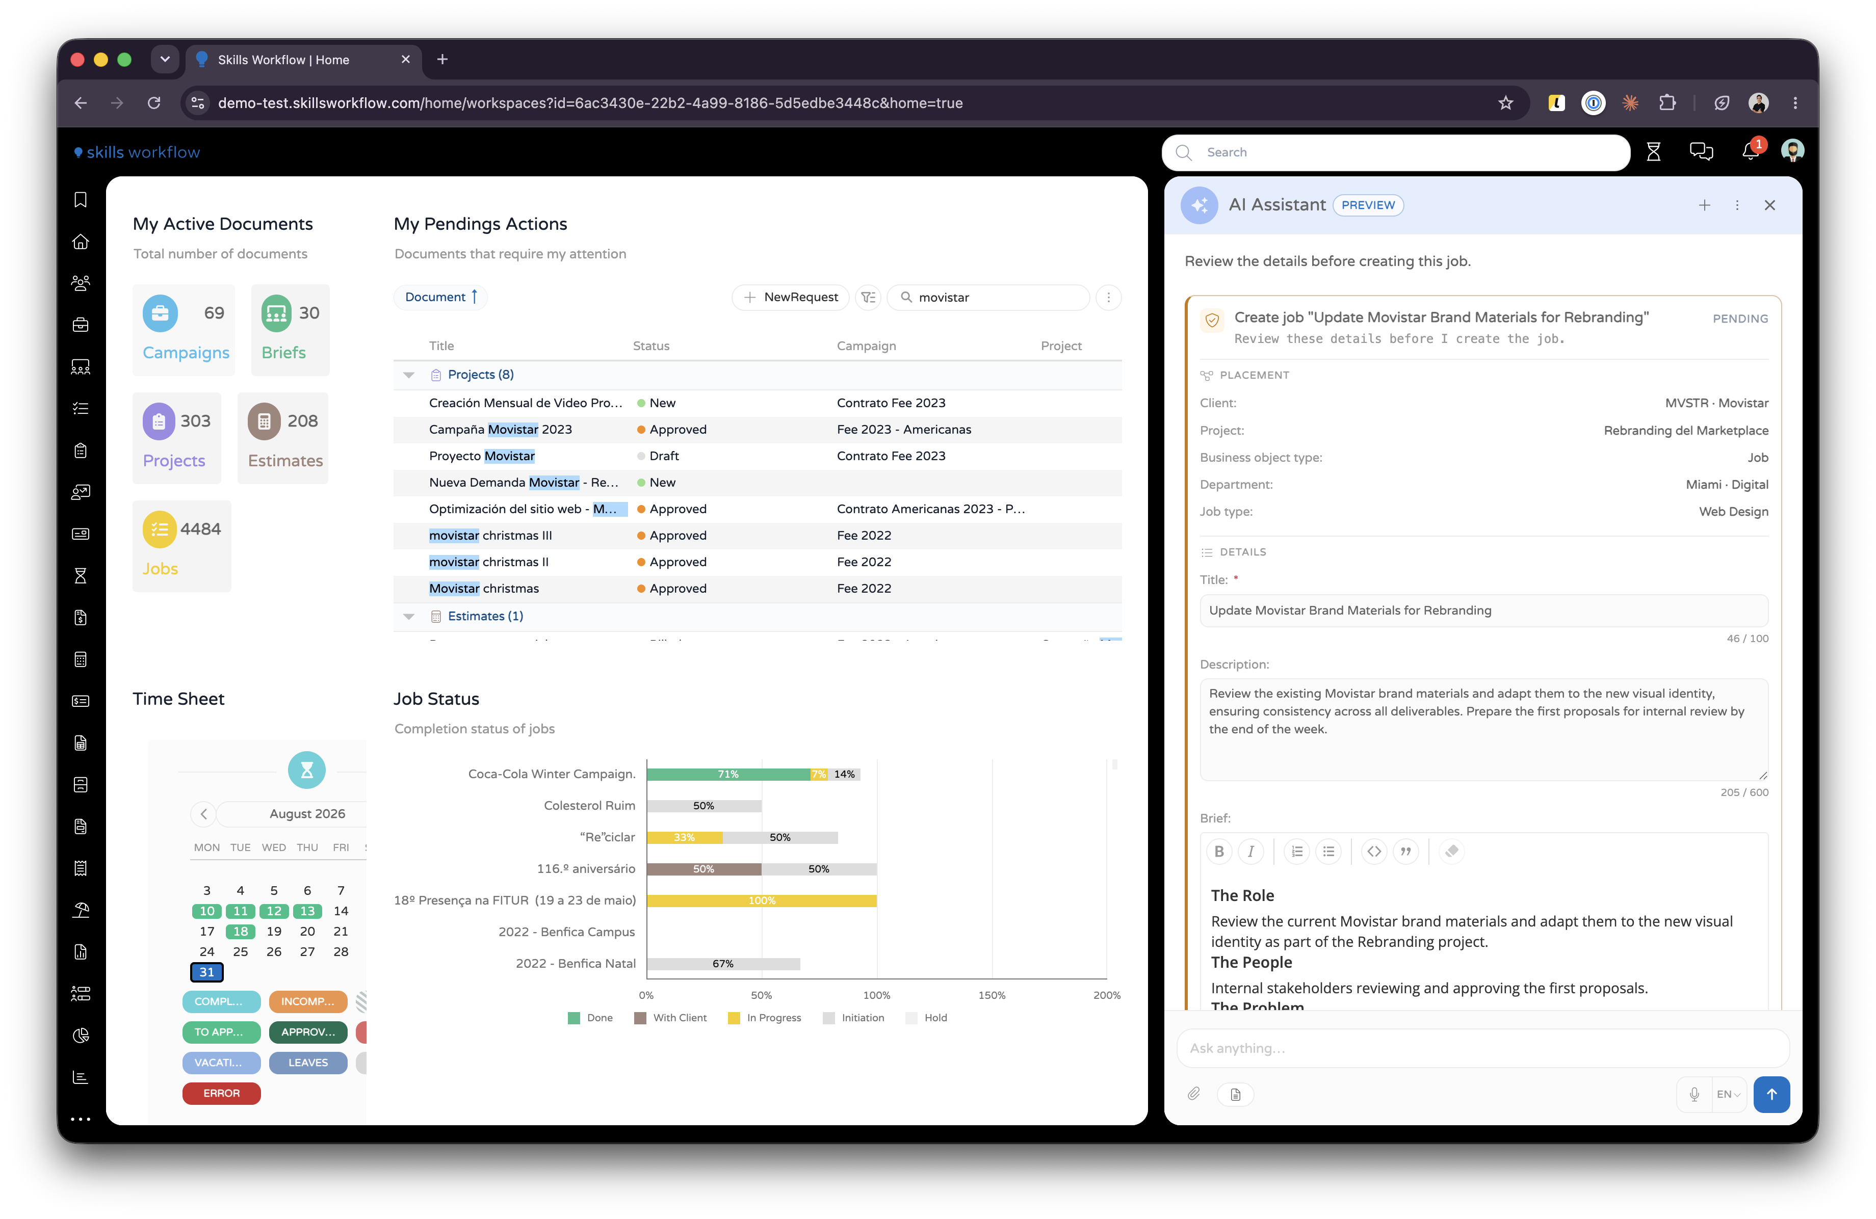Image resolution: width=1876 pixels, height=1219 pixels.
Task: Click the round hourglass icon in Time Sheet
Action: 306,770
